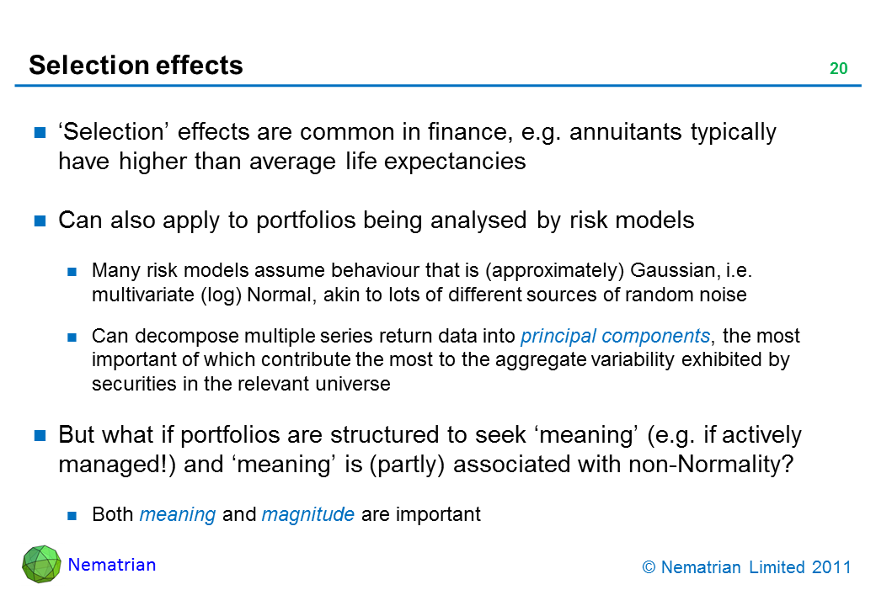The width and height of the screenshot is (876, 606).
Task: Click the "Many risk models assume" paragraph
Action: pyautogui.click(x=421, y=283)
